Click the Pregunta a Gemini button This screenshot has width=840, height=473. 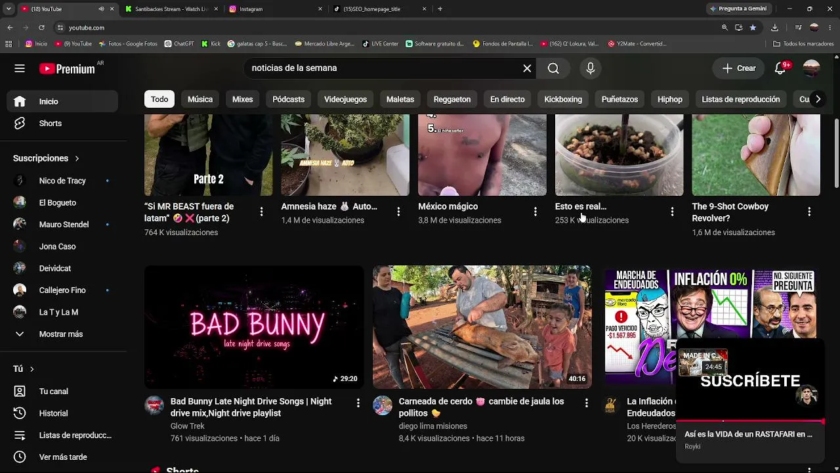tap(738, 9)
